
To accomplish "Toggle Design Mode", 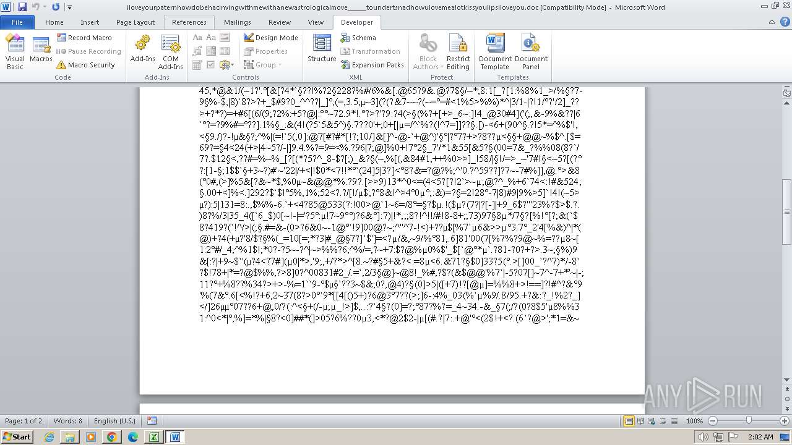I will point(270,38).
